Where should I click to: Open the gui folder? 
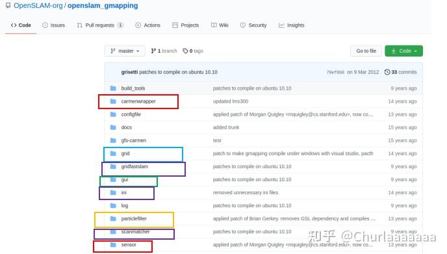click(x=125, y=179)
